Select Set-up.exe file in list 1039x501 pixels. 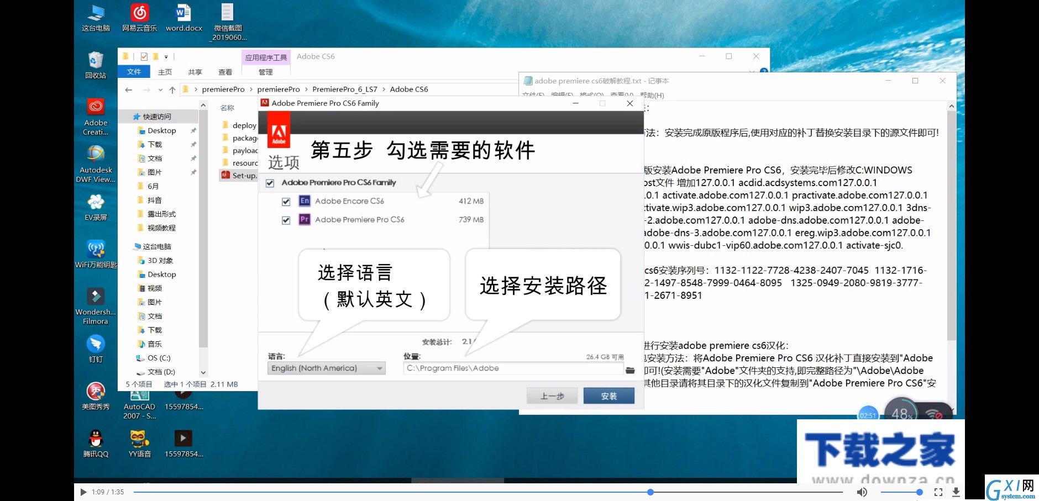click(239, 176)
